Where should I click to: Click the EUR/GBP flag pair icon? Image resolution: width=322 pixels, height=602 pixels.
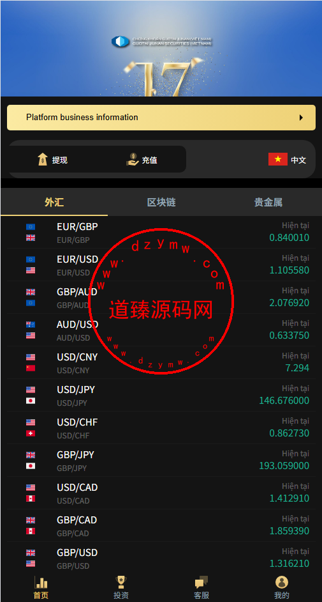pos(31,232)
